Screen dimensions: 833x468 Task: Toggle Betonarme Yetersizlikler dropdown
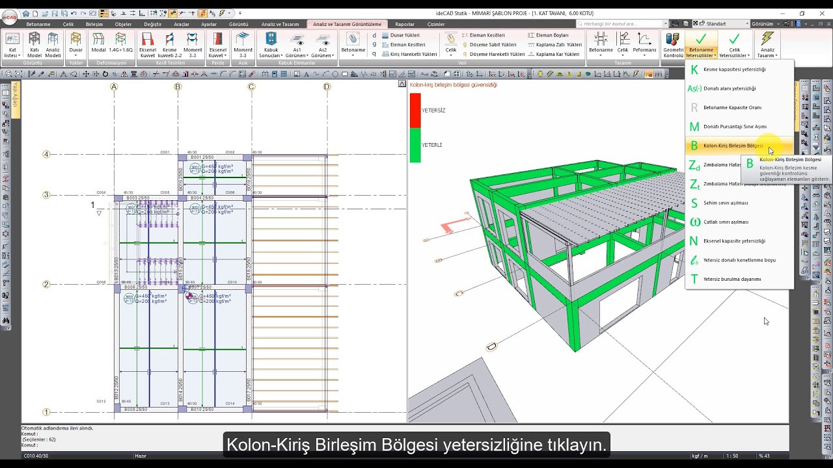(x=701, y=45)
